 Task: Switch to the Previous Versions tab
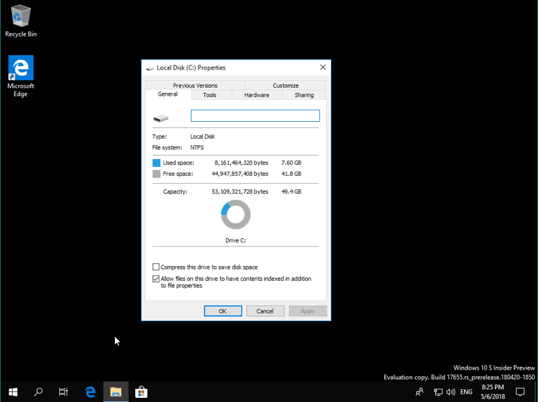(195, 86)
